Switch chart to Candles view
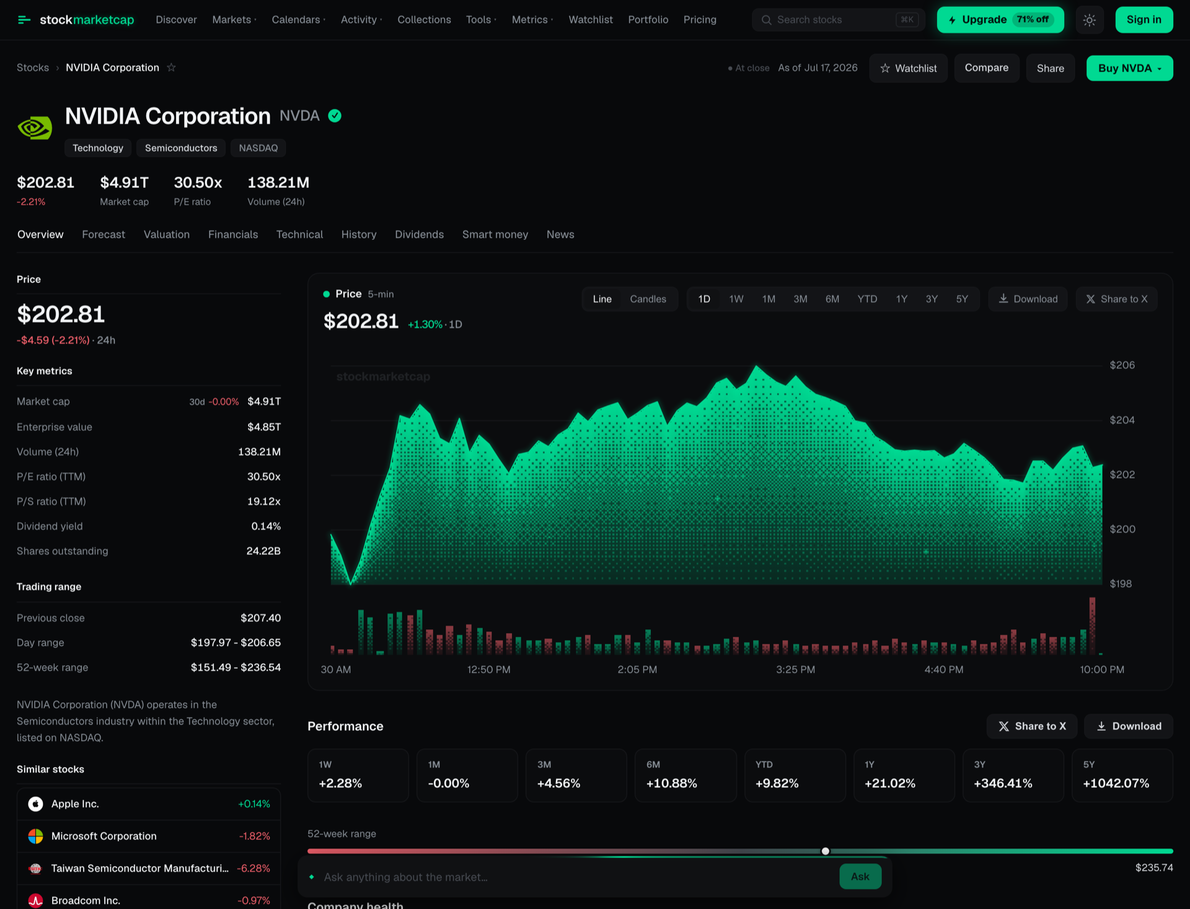The image size is (1190, 909). (648, 299)
